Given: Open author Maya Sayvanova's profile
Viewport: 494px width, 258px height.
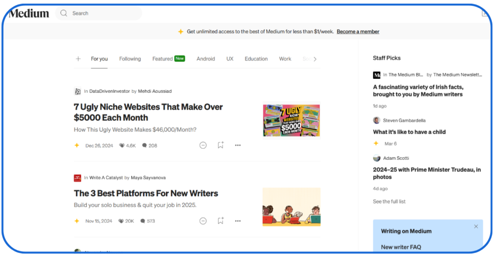Looking at the screenshot, I should [148, 178].
